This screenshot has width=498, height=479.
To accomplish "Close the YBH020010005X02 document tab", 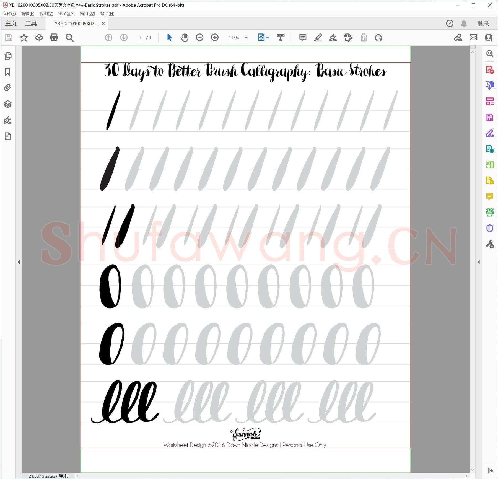I will tap(103, 24).
